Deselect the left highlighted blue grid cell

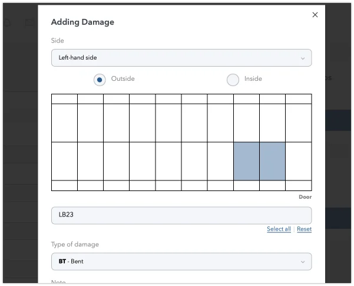246,161
